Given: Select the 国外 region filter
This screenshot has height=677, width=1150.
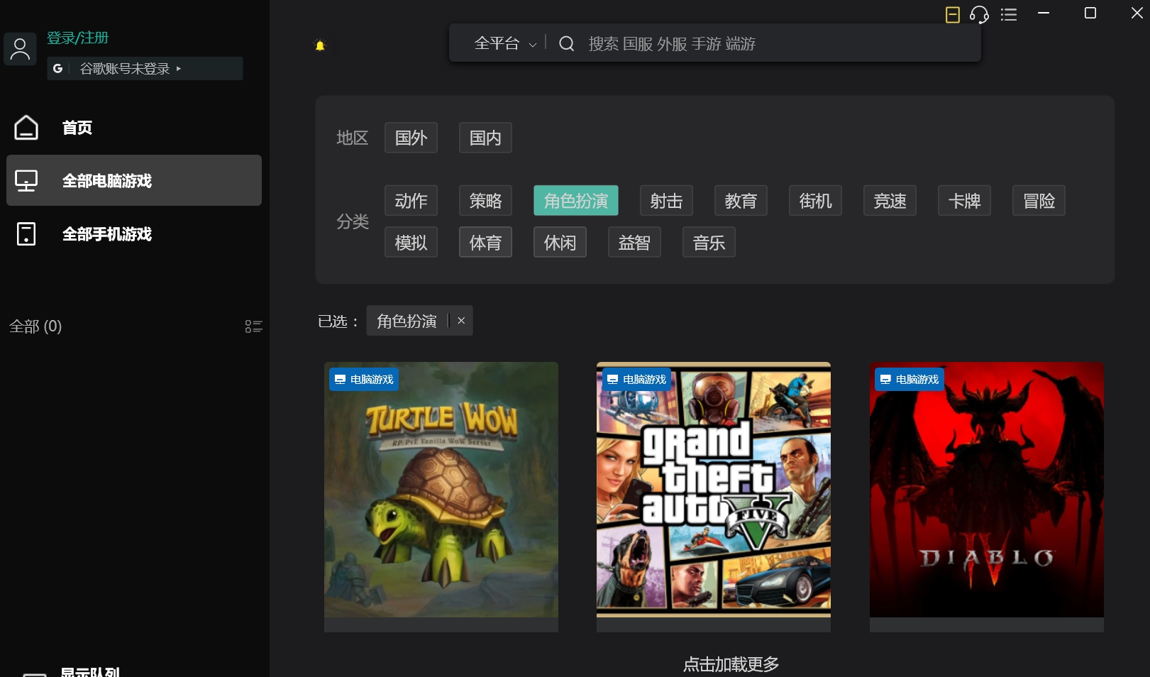Looking at the screenshot, I should tap(411, 138).
